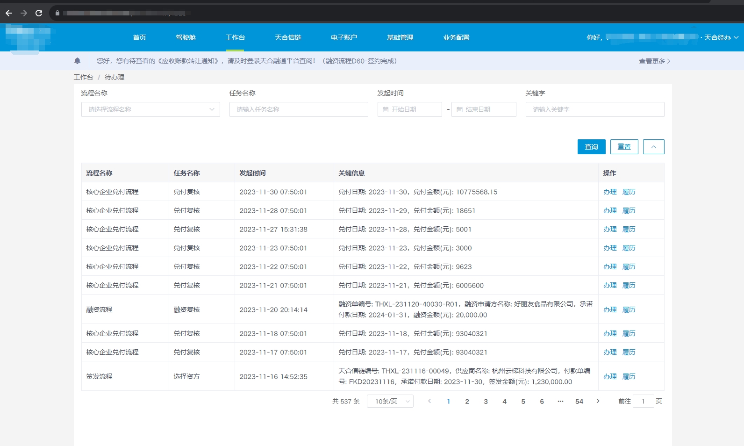Click the address bar lock icon
This screenshot has height=446, width=744.
(57, 13)
